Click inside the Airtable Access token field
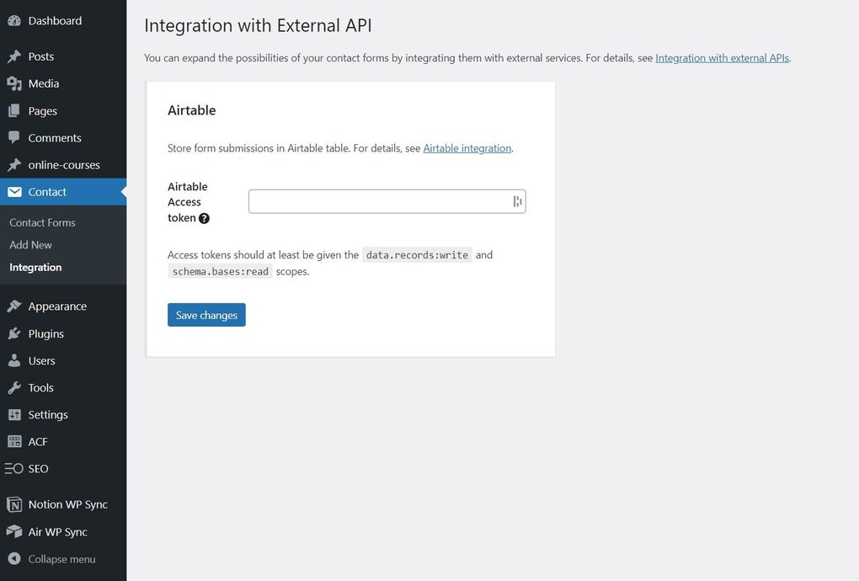The width and height of the screenshot is (859, 581). (x=379, y=200)
